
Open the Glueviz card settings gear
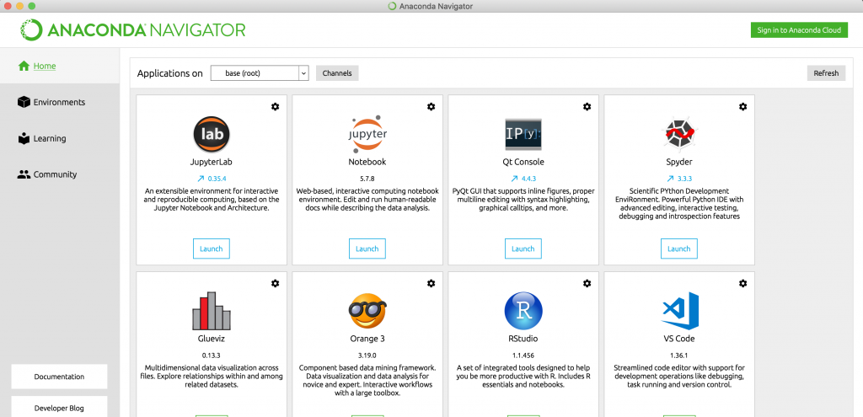pyautogui.click(x=276, y=283)
